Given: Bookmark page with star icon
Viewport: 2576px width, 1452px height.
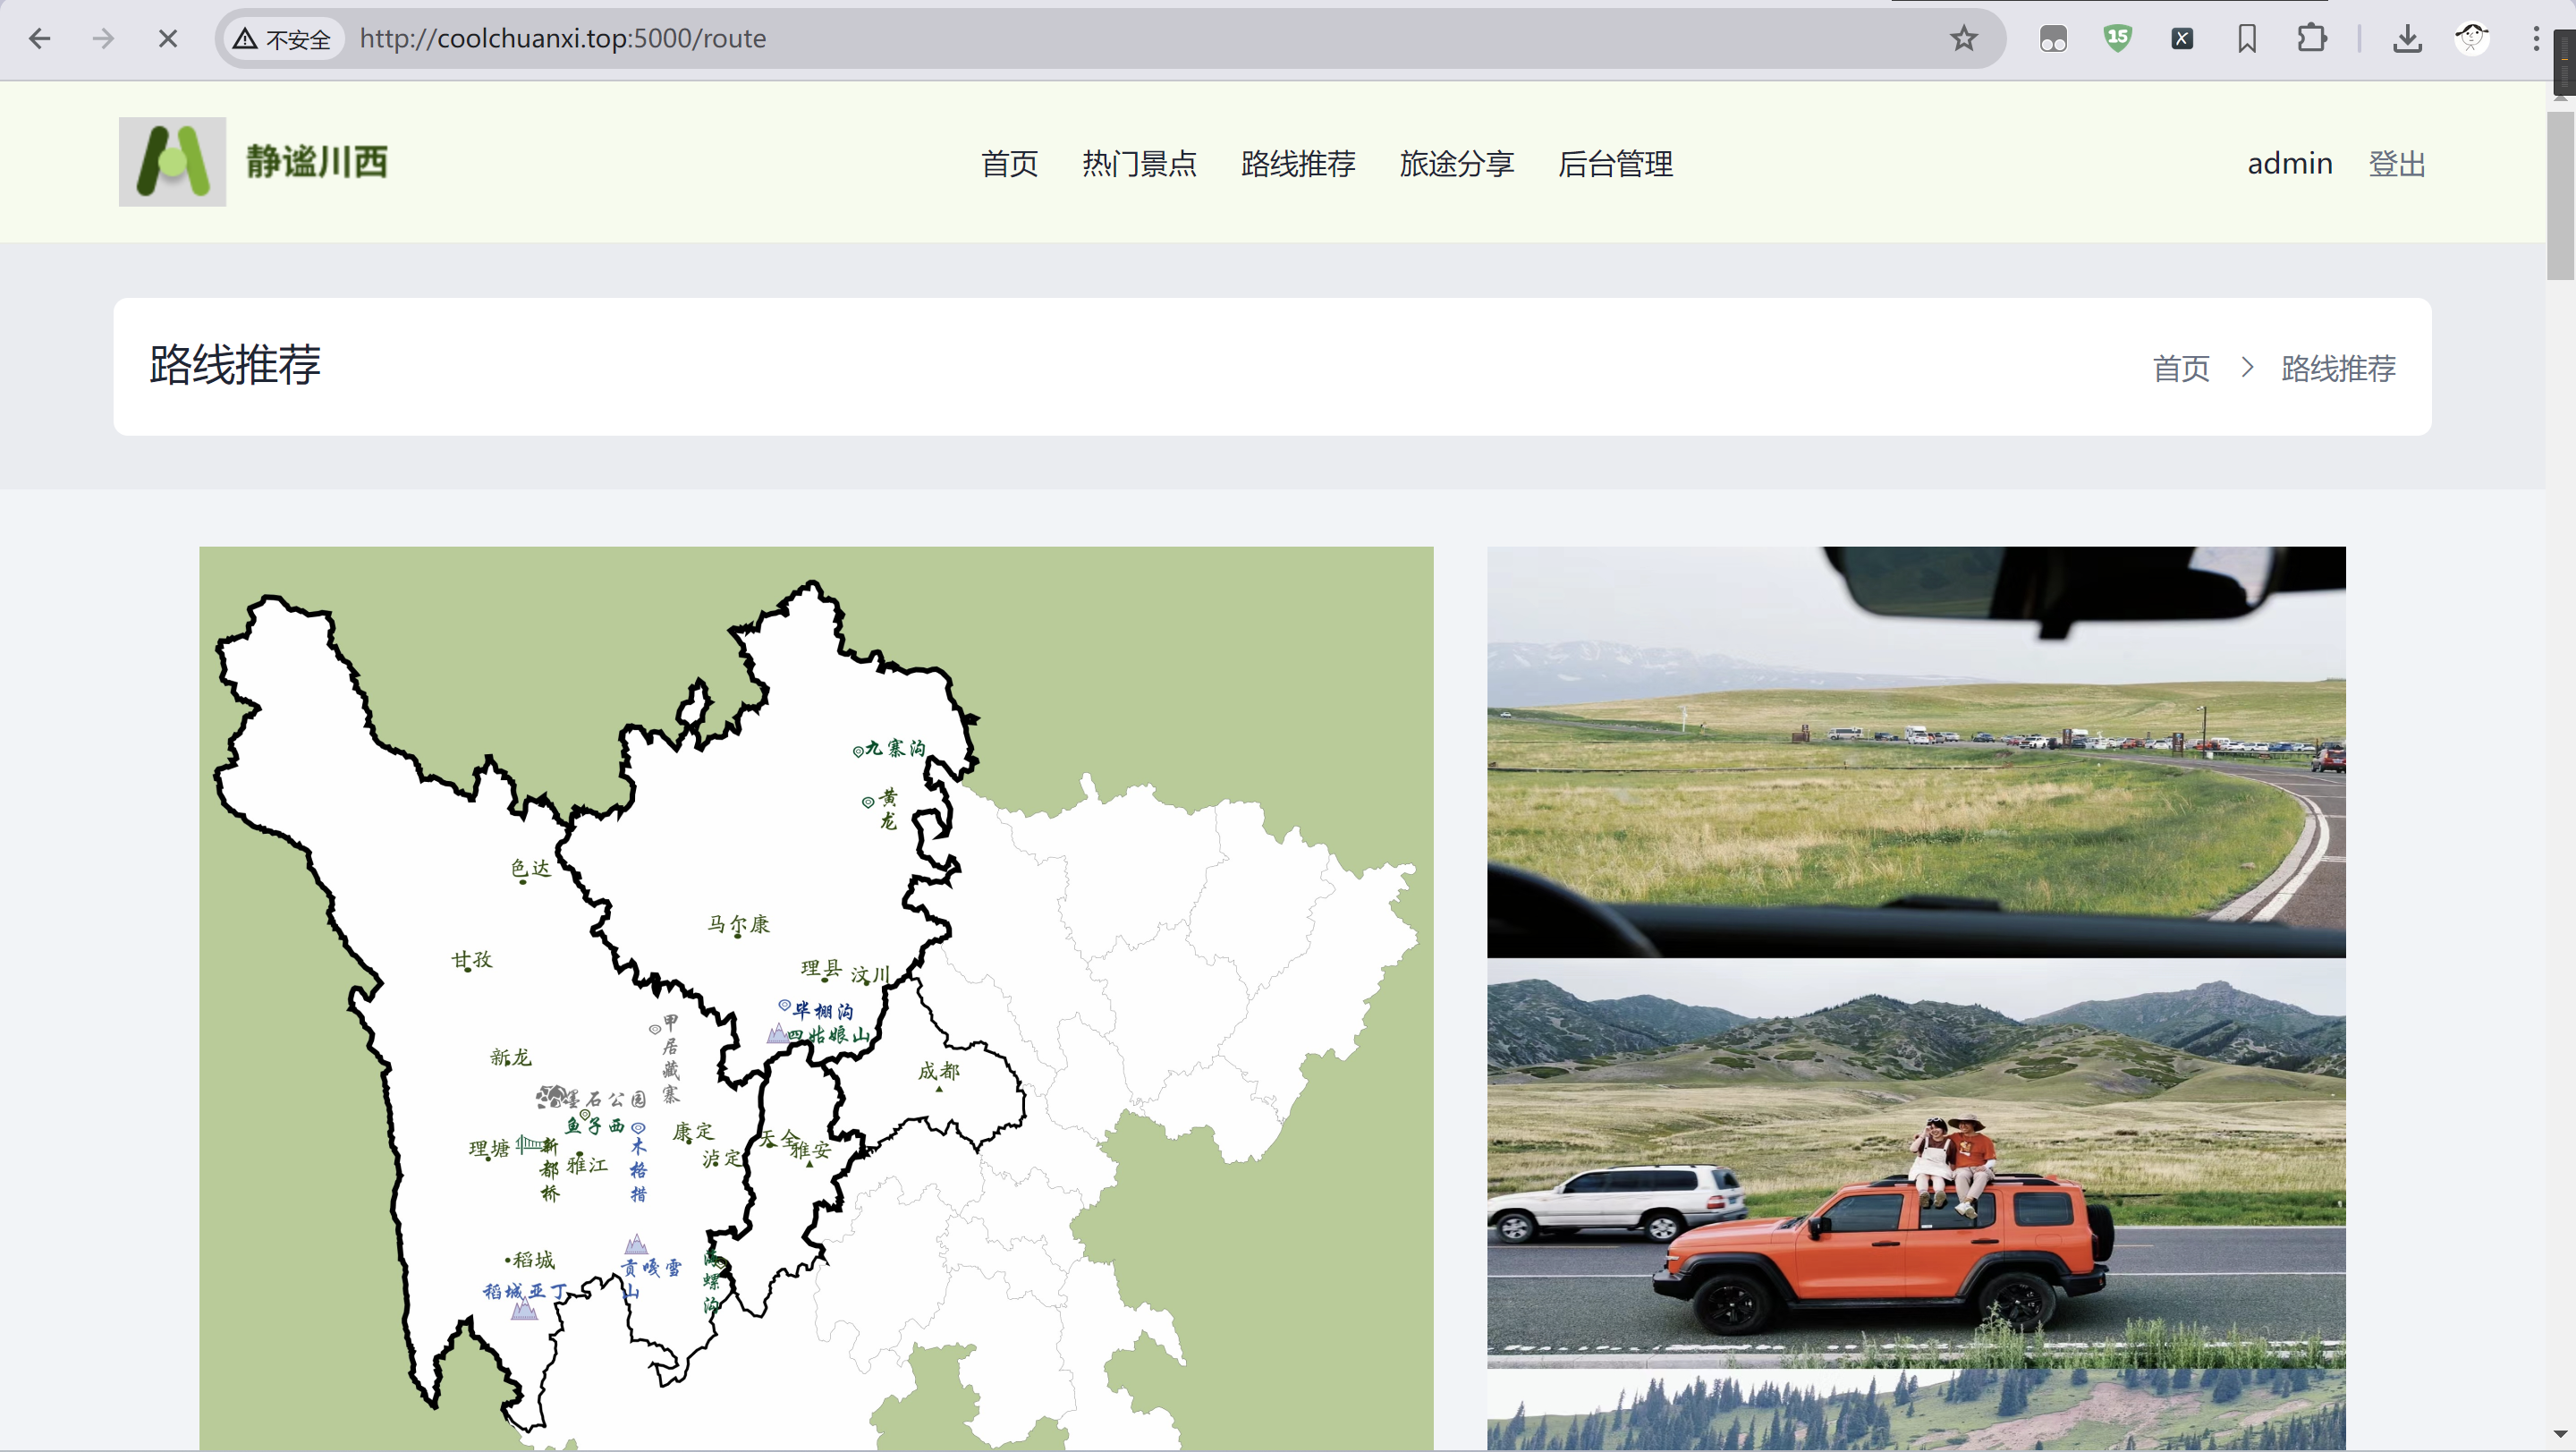Looking at the screenshot, I should pyautogui.click(x=1963, y=39).
